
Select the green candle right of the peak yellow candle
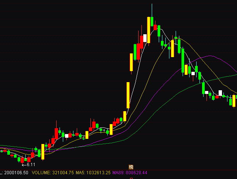[x=152, y=22]
